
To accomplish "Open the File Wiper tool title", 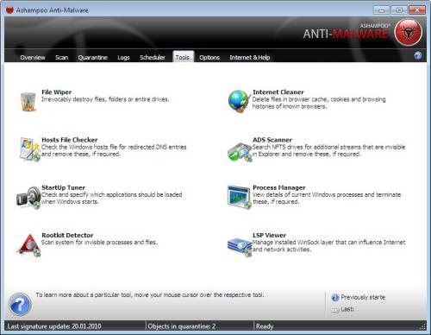I will click(57, 92).
